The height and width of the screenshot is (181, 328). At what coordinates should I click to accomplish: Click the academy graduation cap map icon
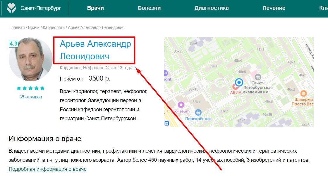(x=258, y=77)
